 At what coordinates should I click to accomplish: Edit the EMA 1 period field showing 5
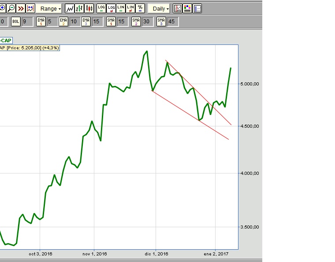click(52, 22)
